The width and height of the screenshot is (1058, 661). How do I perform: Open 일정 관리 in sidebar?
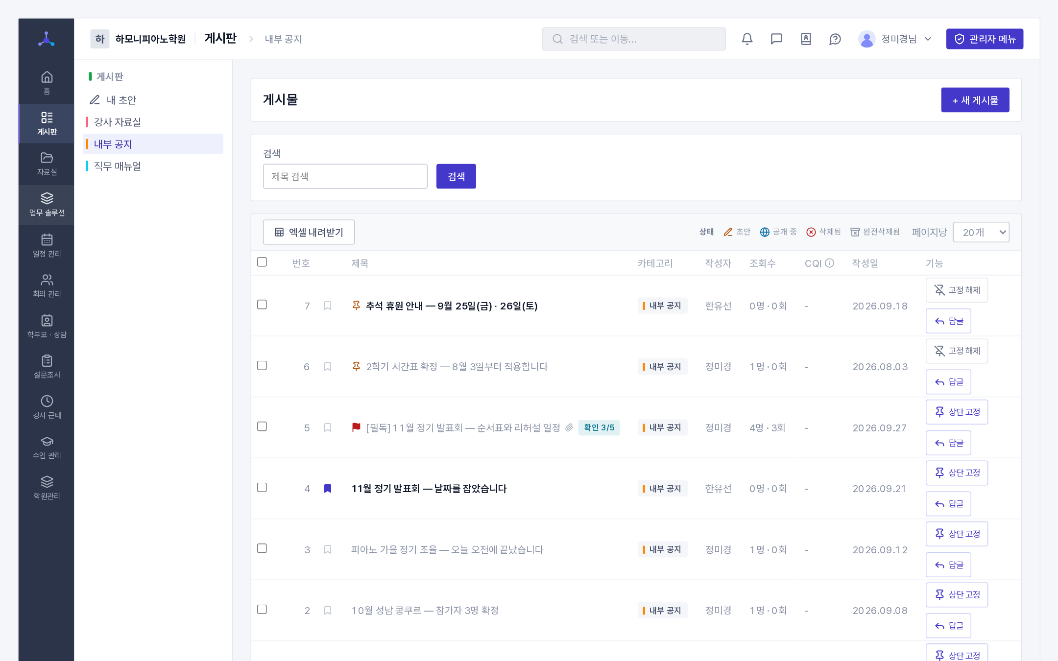coord(47,245)
